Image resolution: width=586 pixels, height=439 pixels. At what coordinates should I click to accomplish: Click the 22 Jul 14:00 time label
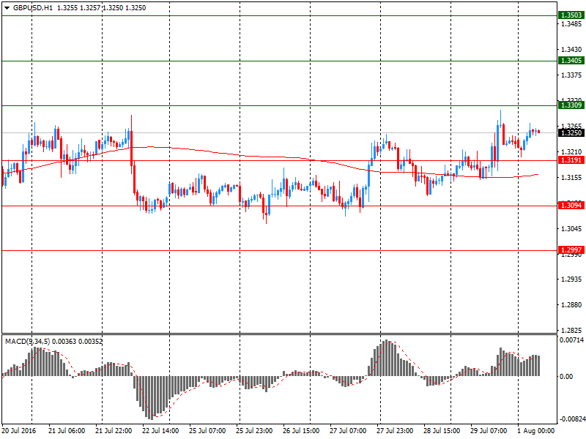(x=160, y=431)
